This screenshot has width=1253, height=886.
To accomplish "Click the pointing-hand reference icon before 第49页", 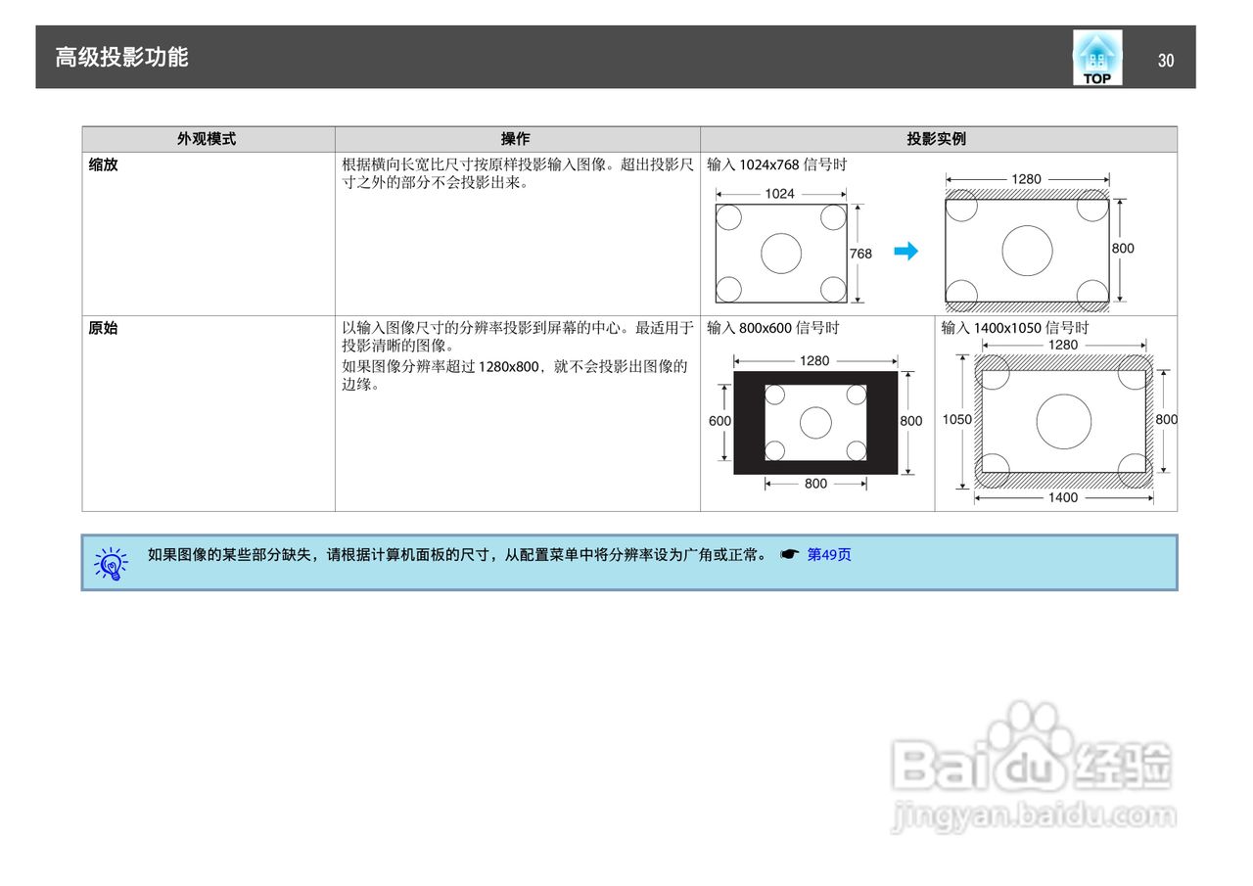I will pos(791,555).
